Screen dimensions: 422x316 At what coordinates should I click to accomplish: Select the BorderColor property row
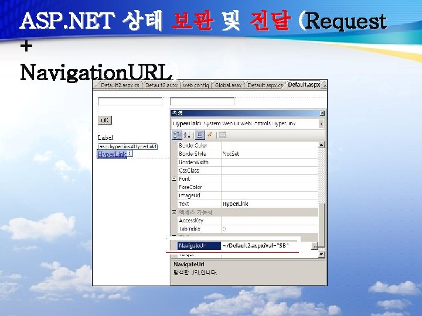click(x=247, y=145)
